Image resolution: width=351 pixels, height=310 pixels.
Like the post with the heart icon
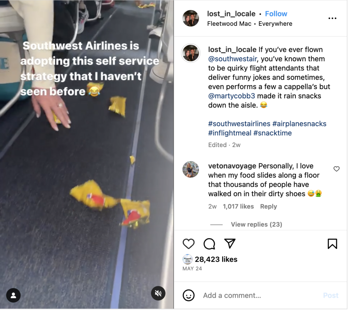[x=189, y=244]
